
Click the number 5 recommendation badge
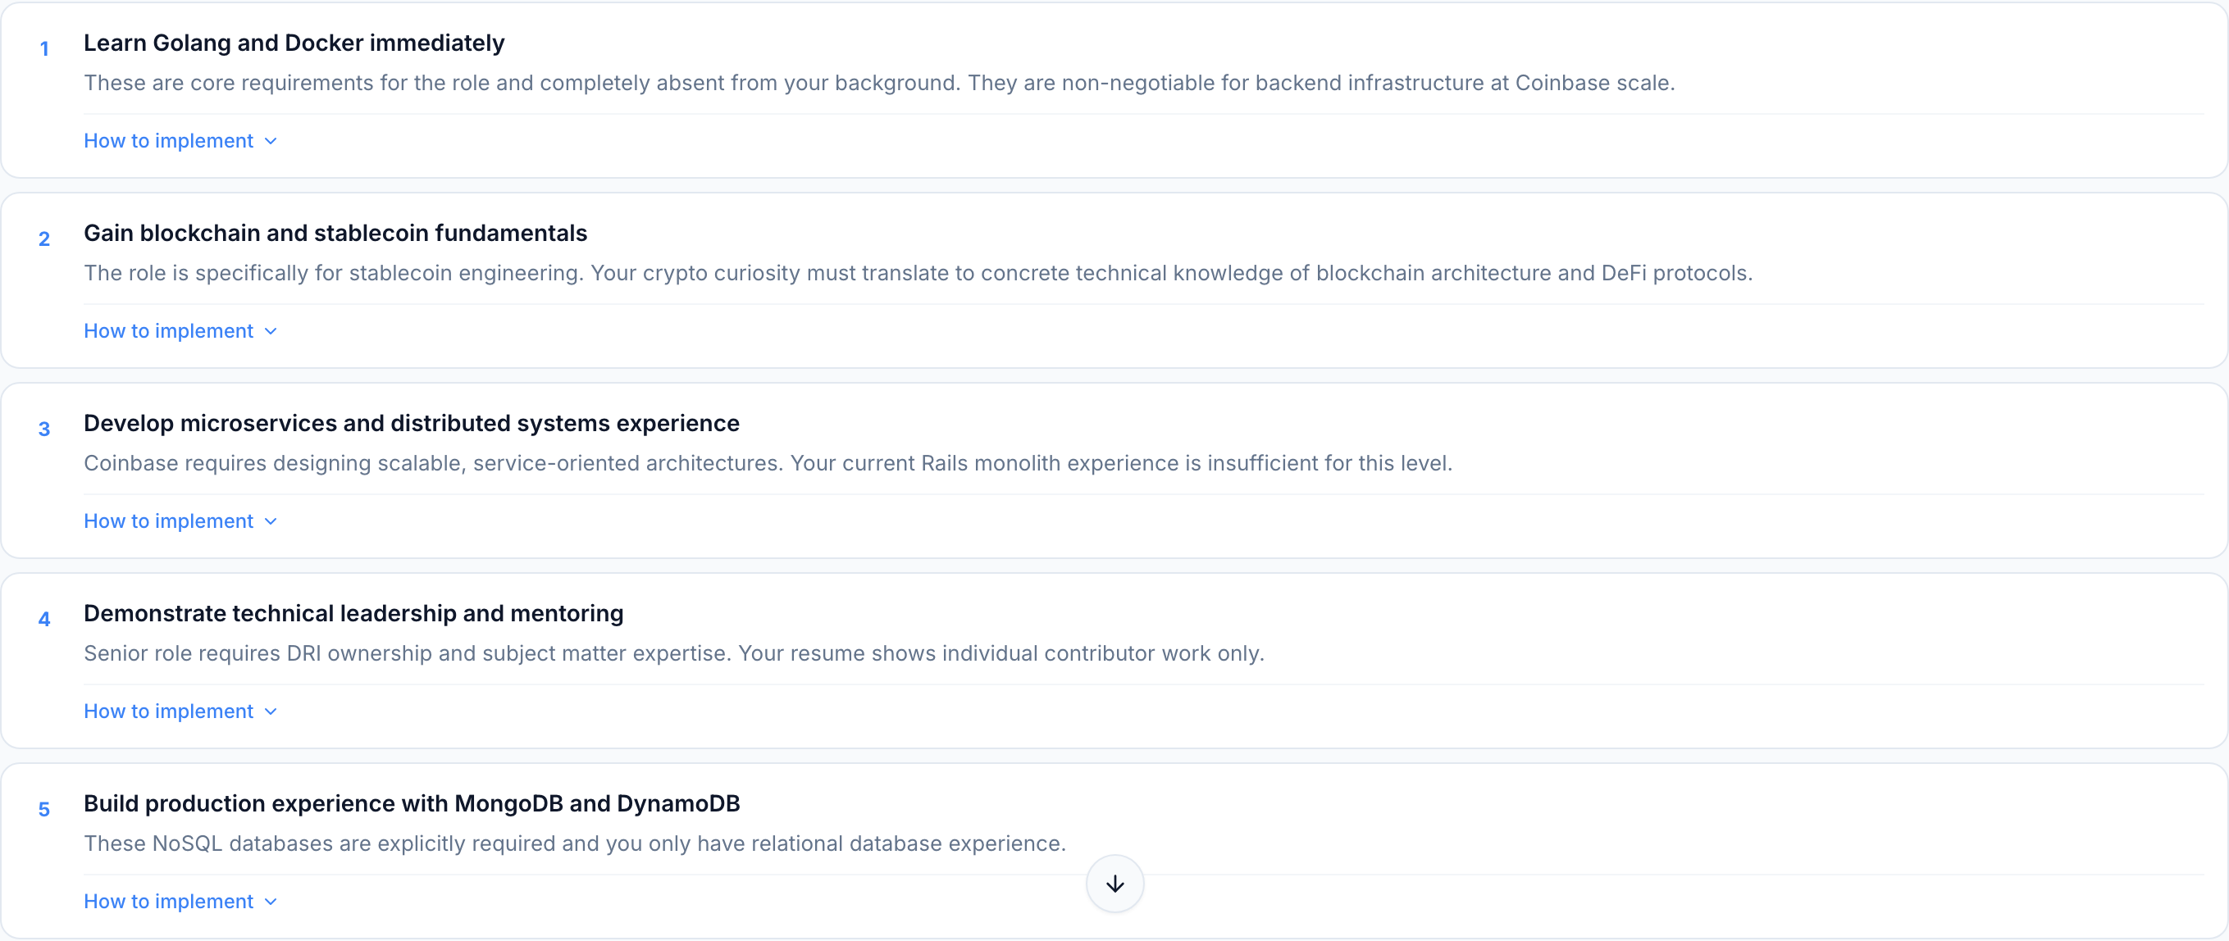click(44, 811)
